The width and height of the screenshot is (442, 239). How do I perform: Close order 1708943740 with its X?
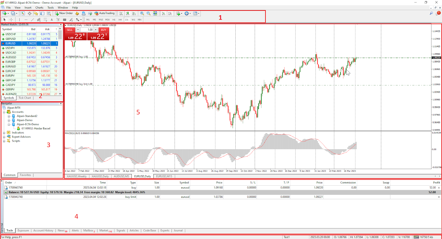click(439, 188)
